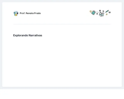Click the dark square above the book
124x99 pixels.
[x=100, y=11]
